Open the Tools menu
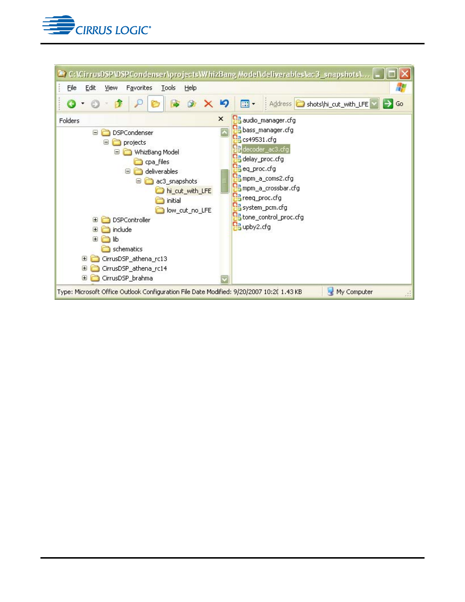This screenshot has height=602, width=465. 168,88
